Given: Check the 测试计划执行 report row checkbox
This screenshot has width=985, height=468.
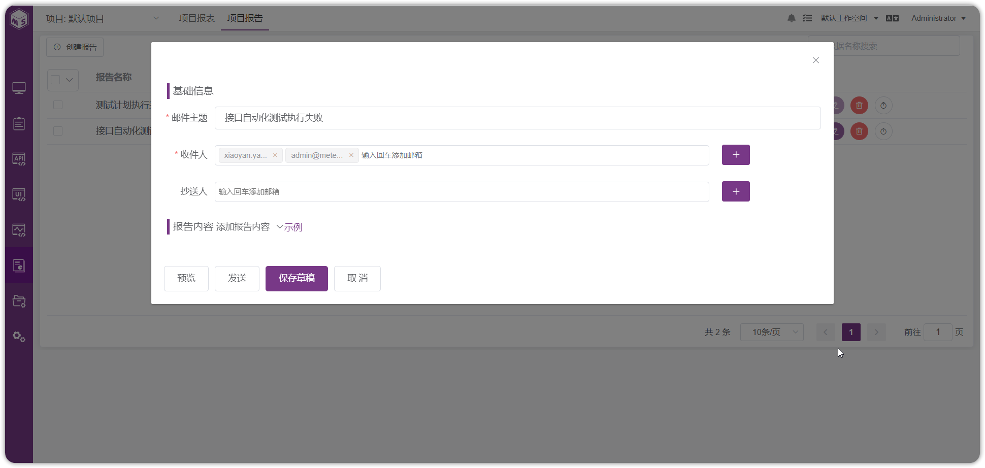Looking at the screenshot, I should click(x=58, y=105).
